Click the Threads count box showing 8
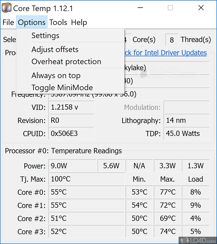Image resolution: width=217 pixels, height=244 pixels. click(172, 40)
